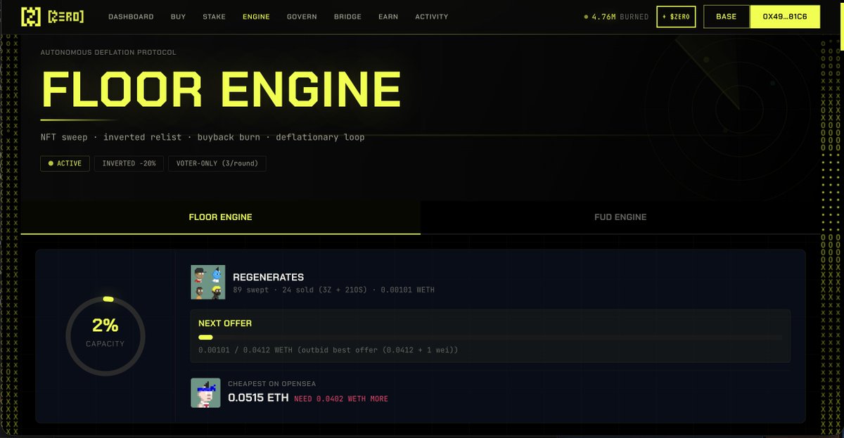This screenshot has height=438, width=844.
Task: Toggle the ACTIVE status badge
Action: click(x=65, y=164)
